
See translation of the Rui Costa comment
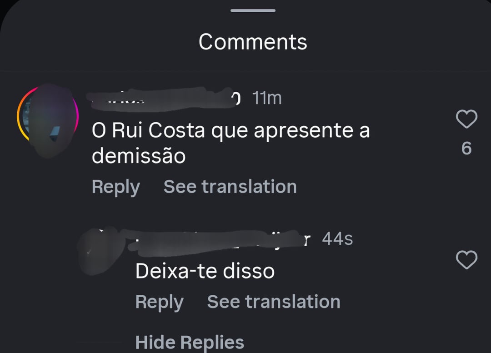pos(230,187)
